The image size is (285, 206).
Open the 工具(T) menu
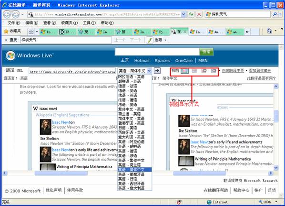[89, 23]
